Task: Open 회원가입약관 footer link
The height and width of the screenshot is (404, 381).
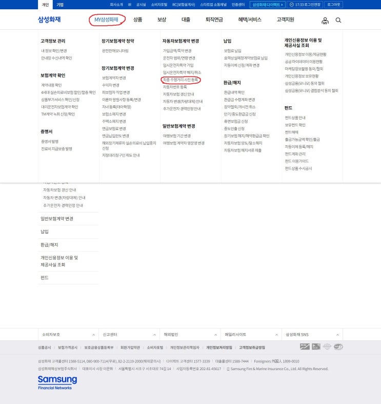Action: (x=130, y=348)
